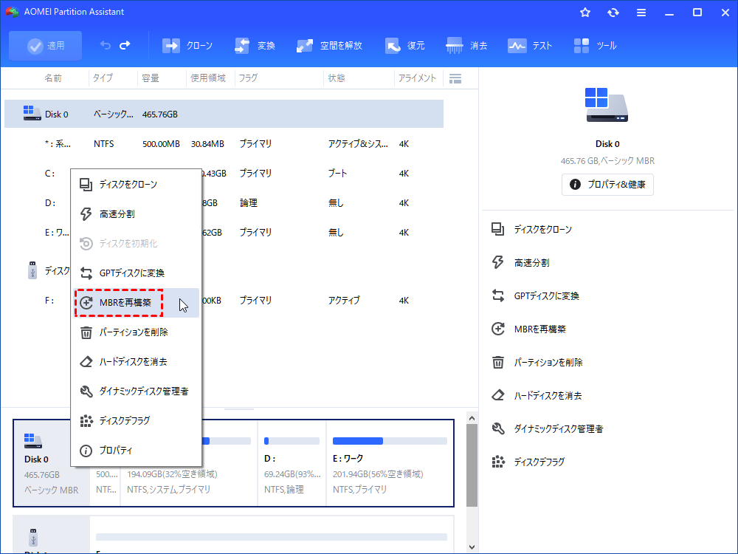This screenshot has width=738, height=554.
Task: Click the scroll up arrow of disk map
Action: [x=472, y=418]
